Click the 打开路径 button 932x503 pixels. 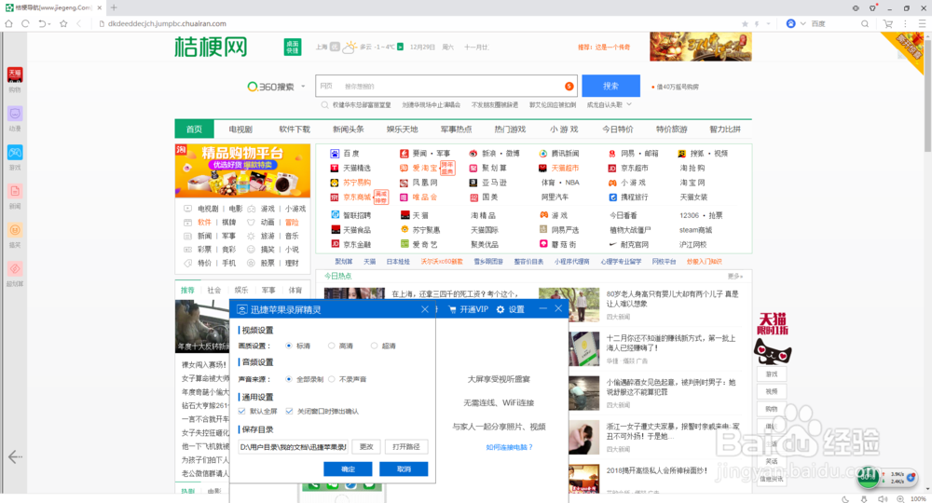pos(406,446)
